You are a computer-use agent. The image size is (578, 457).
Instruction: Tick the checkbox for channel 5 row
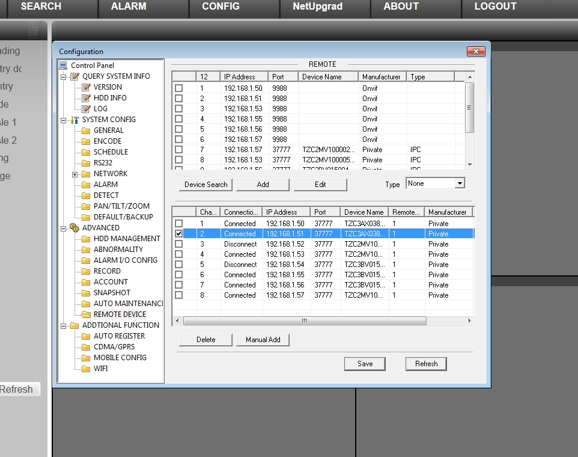pos(179,265)
